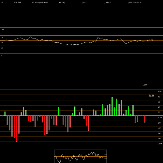163x163 pixels.
Task: Click the ') TECH' ticker label
Action: 108,3
